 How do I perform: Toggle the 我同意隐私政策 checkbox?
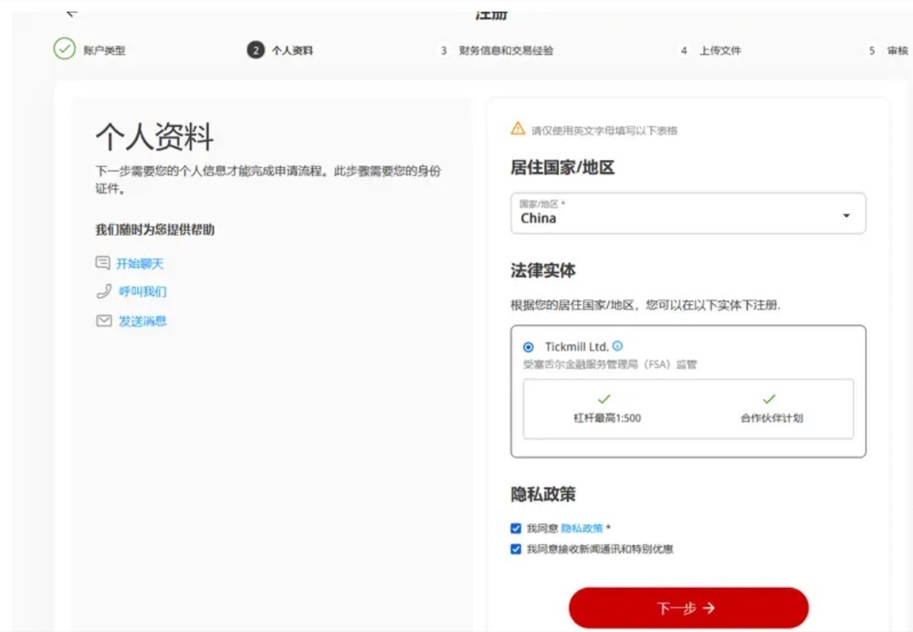click(515, 528)
